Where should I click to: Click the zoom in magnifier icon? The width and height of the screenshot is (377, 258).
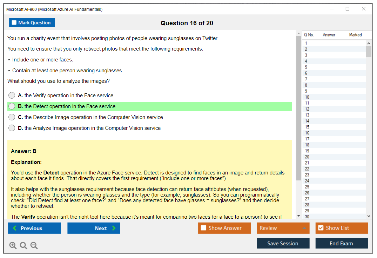(13, 245)
